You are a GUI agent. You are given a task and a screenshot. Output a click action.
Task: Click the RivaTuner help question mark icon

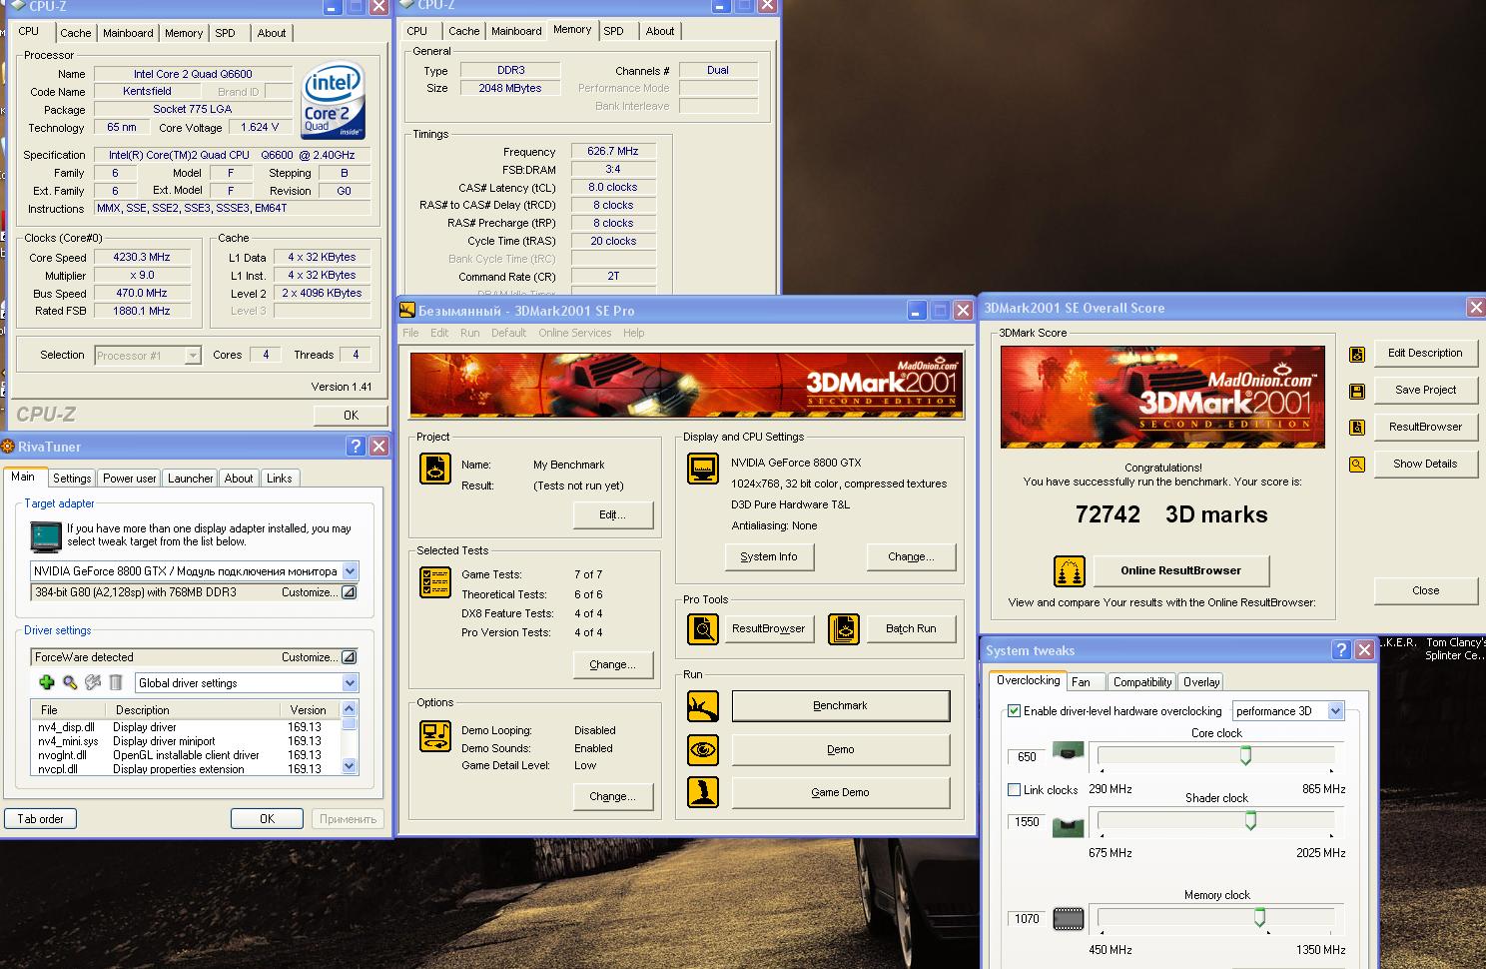356,447
